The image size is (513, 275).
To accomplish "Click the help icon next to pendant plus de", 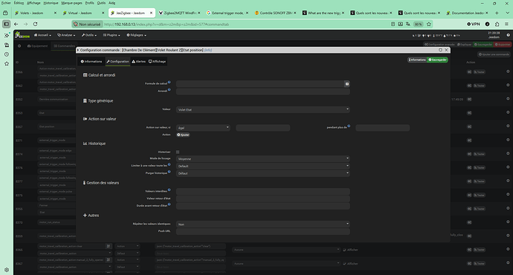I will (x=349, y=126).
